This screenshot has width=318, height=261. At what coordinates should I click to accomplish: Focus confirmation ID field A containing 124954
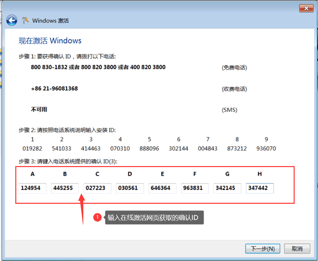coord(32,188)
